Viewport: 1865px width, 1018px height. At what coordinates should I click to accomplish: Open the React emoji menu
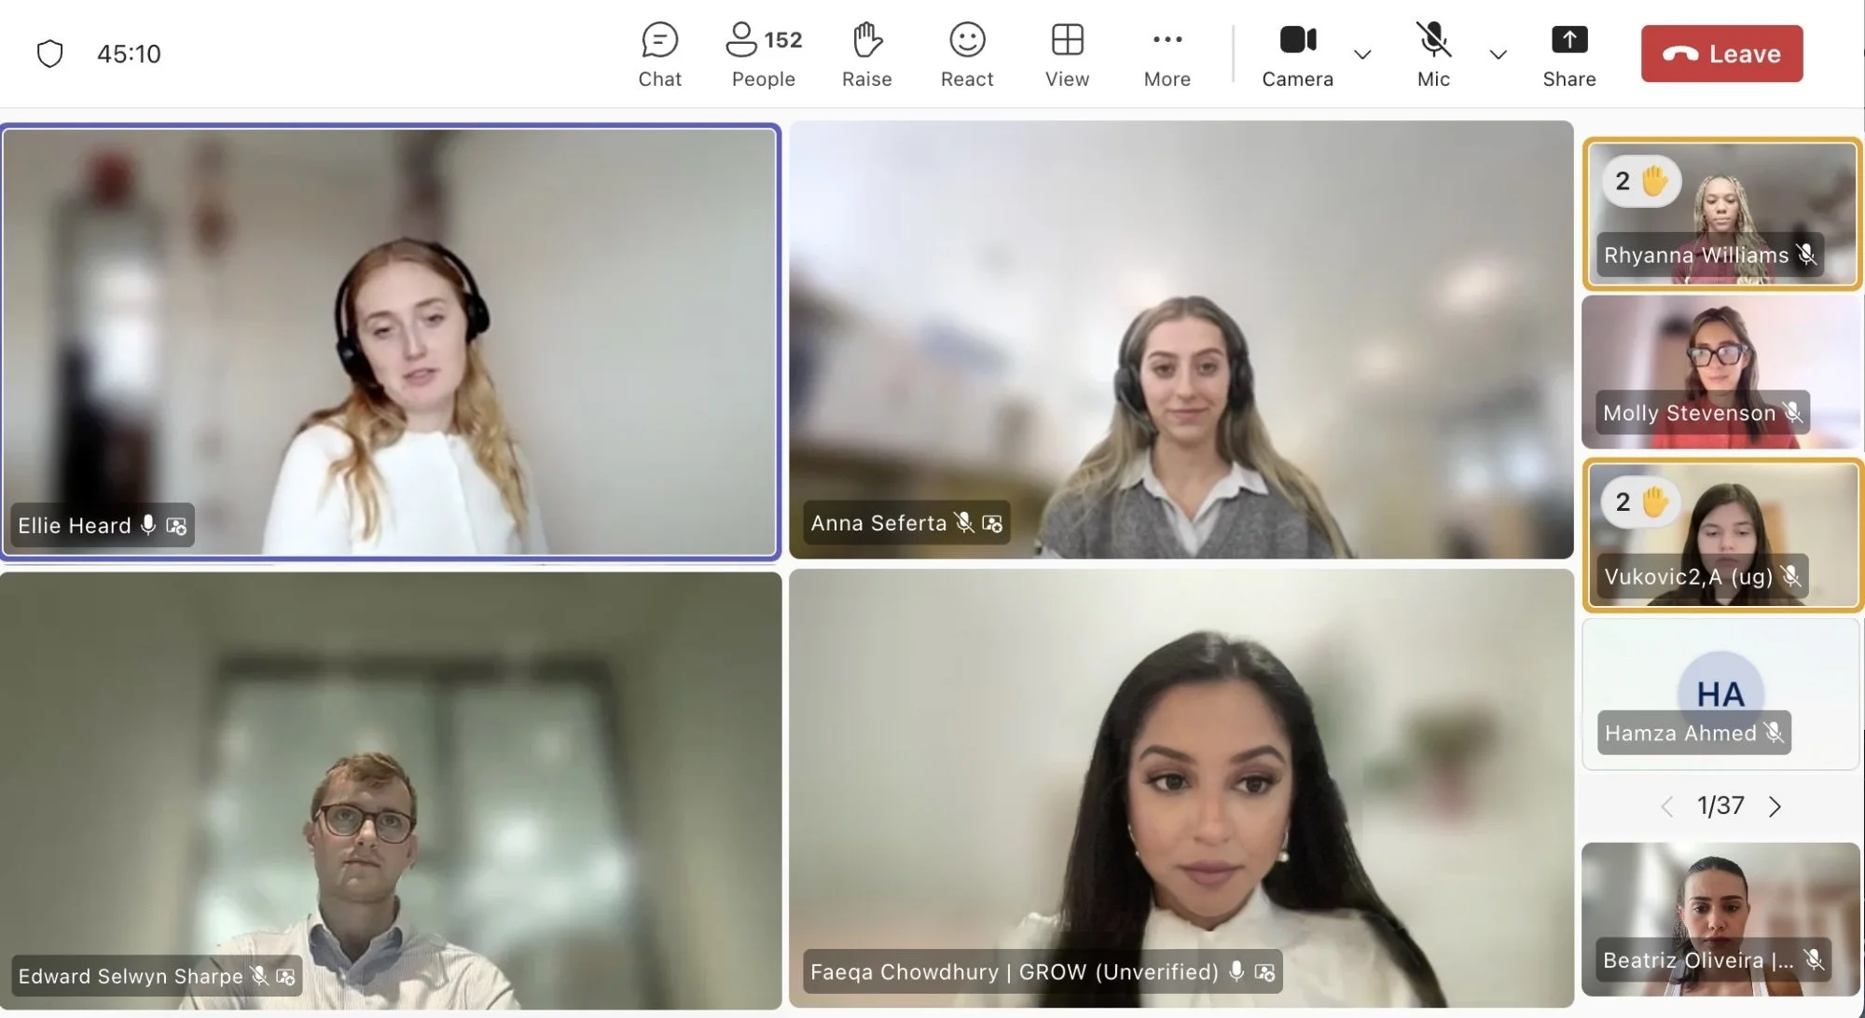[x=967, y=55]
